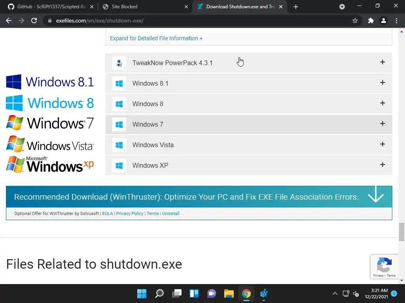Switch to Site Blocked tab
This screenshot has width=405, height=303.
(x=145, y=7)
